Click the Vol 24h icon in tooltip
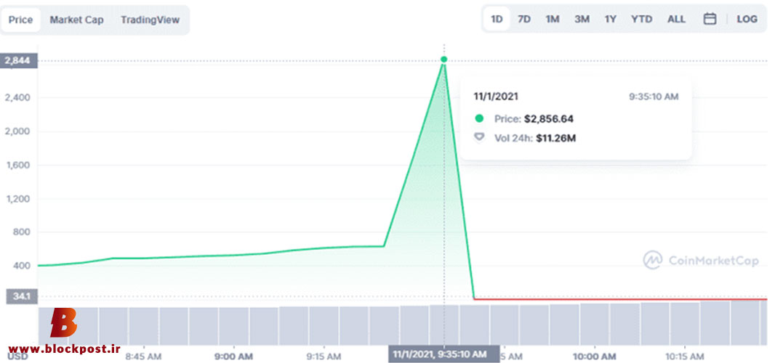 (479, 138)
